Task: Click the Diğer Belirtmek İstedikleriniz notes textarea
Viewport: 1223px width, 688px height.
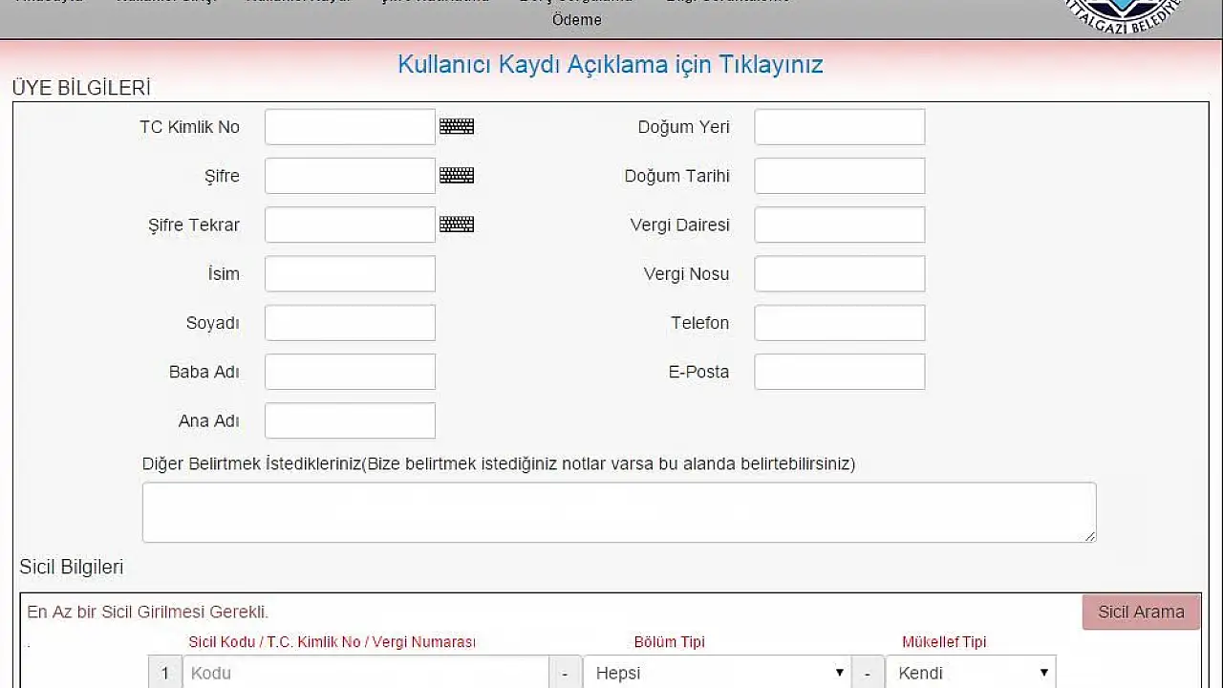Action: [619, 512]
